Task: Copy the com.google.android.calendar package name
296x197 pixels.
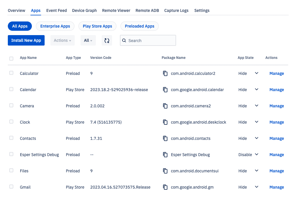Action: pyautogui.click(x=165, y=90)
